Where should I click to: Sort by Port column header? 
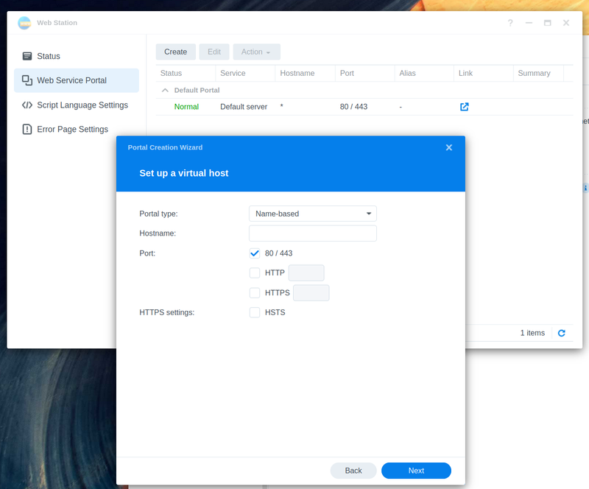coord(364,74)
